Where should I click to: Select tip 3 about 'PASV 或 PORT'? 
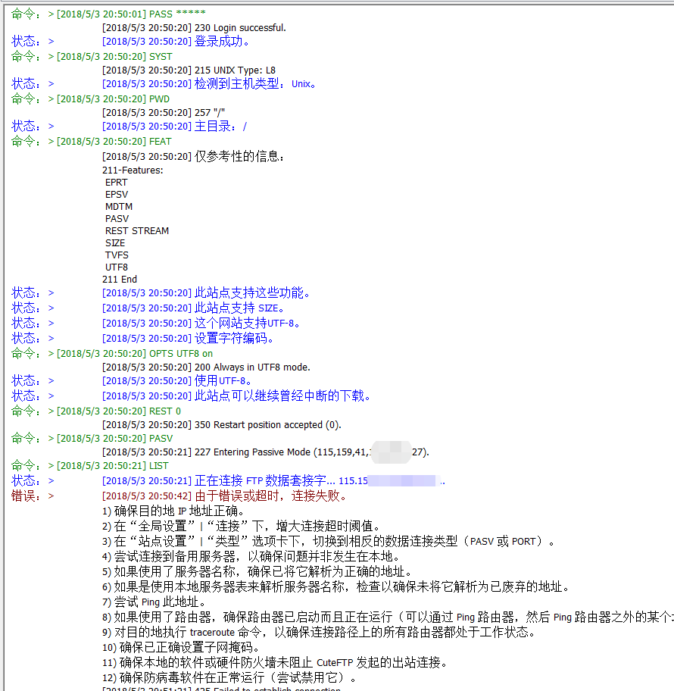pyautogui.click(x=329, y=541)
